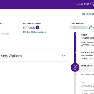
Task: Select the Package Received timeline dot
Action: [75, 52]
